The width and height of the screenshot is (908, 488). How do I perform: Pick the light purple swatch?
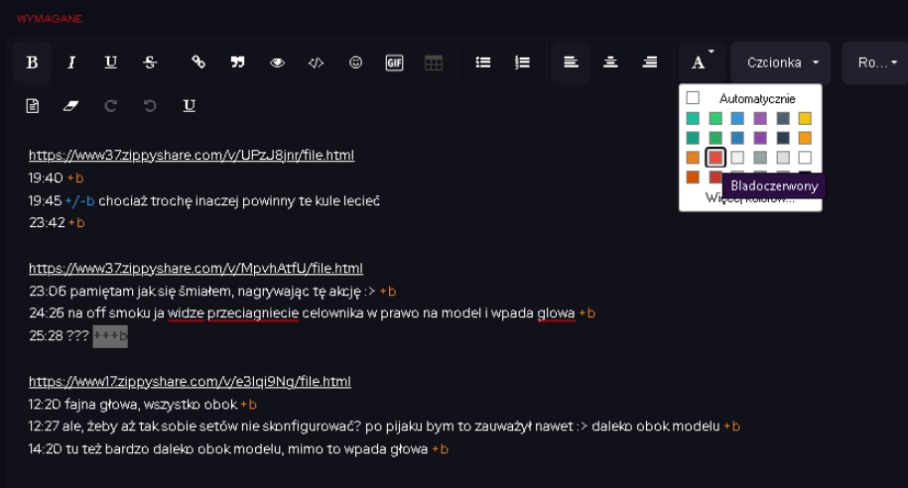tap(760, 119)
